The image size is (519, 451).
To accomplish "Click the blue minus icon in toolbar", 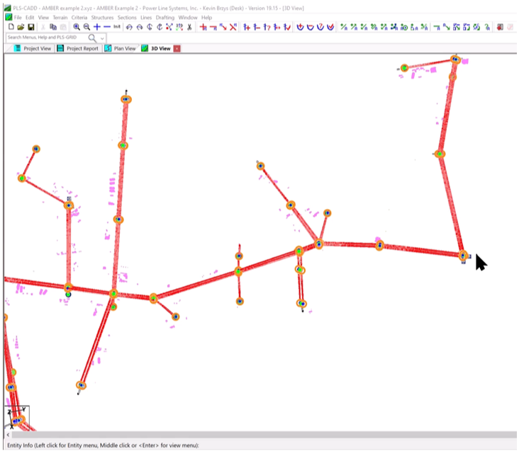I will 107,27.
